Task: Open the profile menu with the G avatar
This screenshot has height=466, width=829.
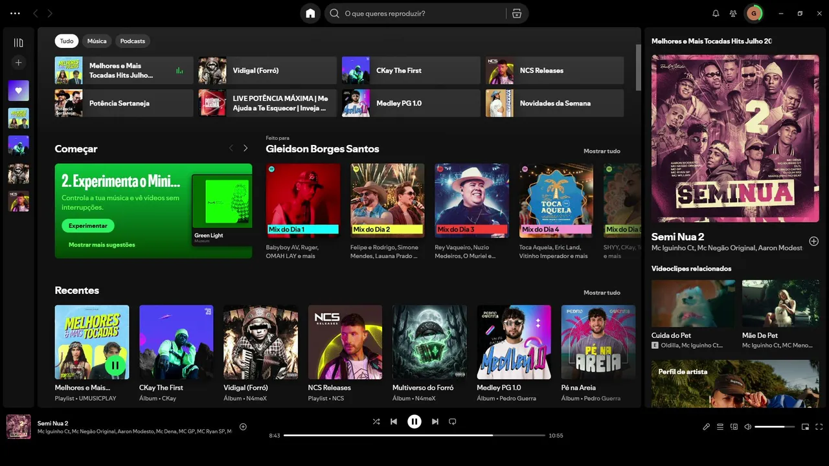Action: coord(754,13)
